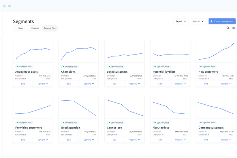Open Options for Need attention
Screen dimensions: 237x158
click(x=89, y=140)
